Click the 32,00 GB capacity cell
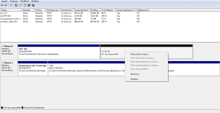The image size is (220, 113). [x=78, y=16]
